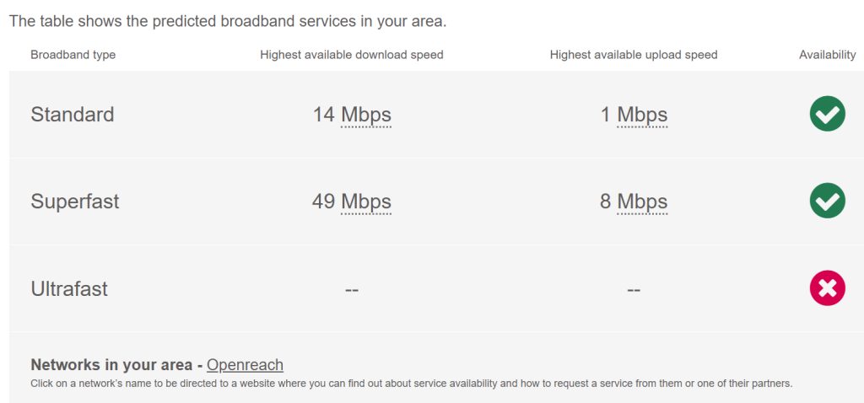Click Mbps abbreviation in Standard download speed

click(x=366, y=115)
